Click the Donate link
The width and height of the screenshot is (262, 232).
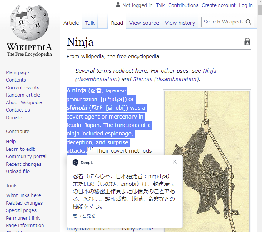pyautogui.click(x=14, y=118)
